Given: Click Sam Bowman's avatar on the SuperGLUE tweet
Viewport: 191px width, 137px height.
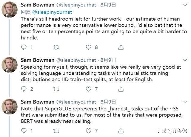Looking at the screenshot, I should point(10,106).
